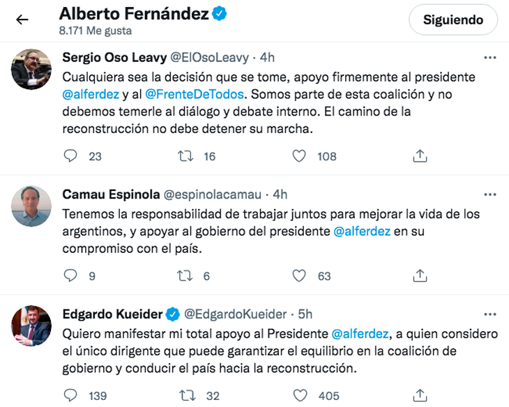509x407 pixels.
Task: Open more options on Edgardo Kueider's tweet
Action: [490, 314]
